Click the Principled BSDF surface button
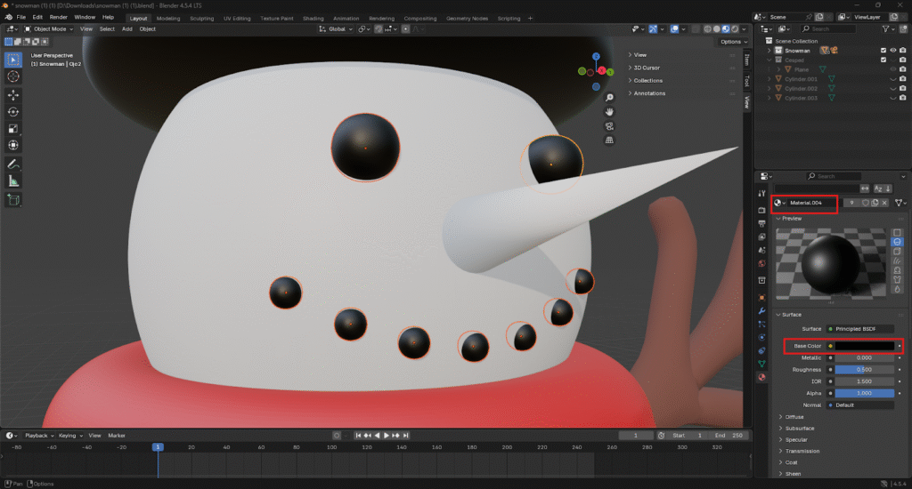This screenshot has height=489, width=912. [859, 329]
